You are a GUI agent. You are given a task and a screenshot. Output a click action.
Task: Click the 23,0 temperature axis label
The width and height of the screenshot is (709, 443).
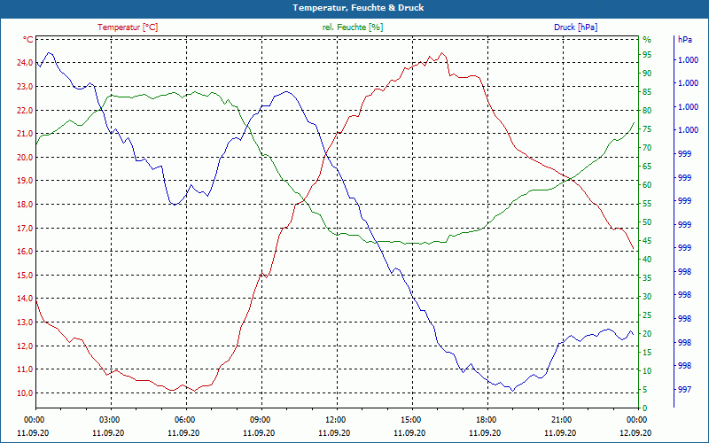(x=25, y=86)
